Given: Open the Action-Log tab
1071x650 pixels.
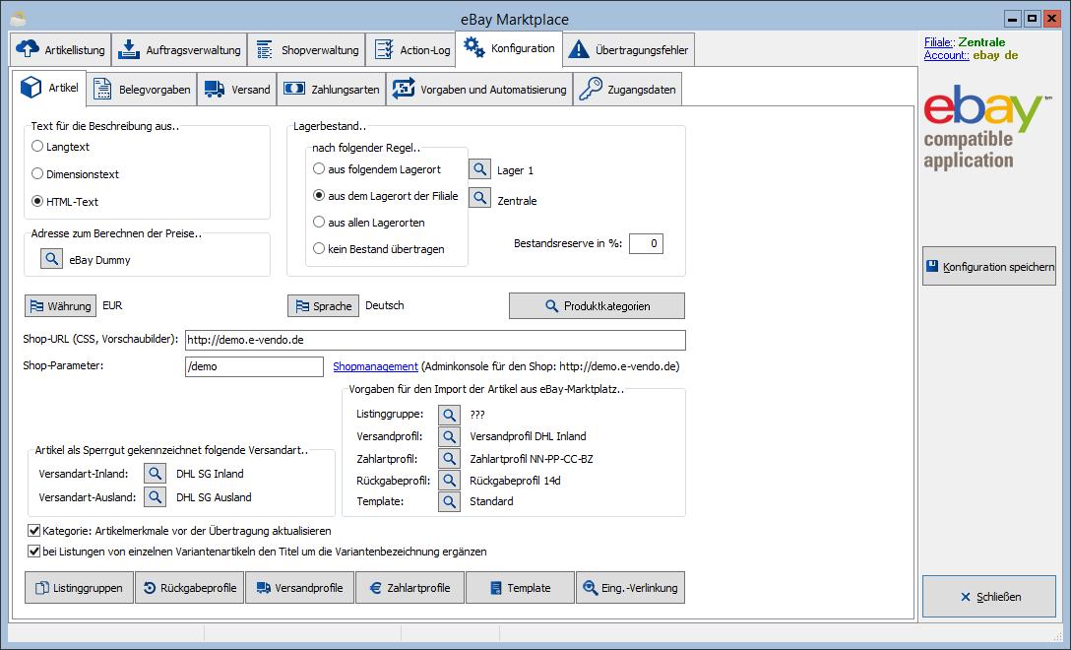Looking at the screenshot, I should 410,50.
